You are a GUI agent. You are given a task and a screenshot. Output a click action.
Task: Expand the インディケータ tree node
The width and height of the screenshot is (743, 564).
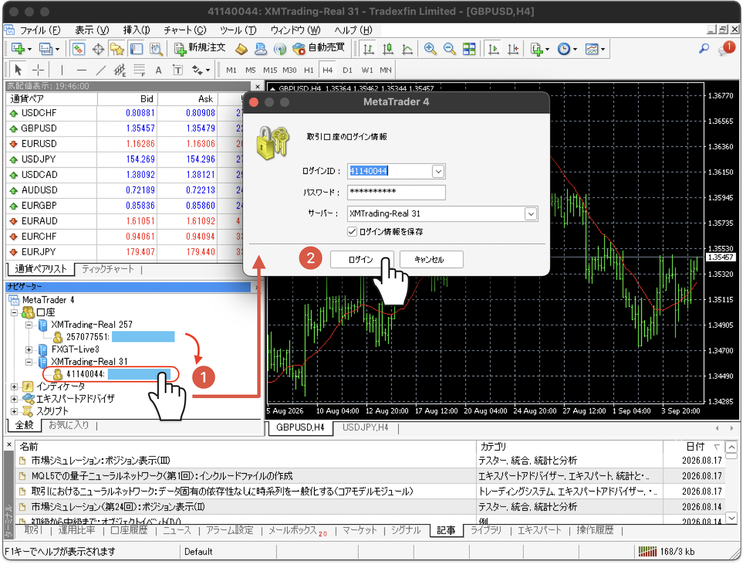tap(14, 387)
